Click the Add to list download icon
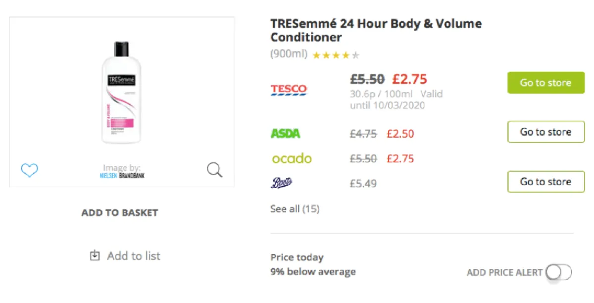 tap(95, 255)
